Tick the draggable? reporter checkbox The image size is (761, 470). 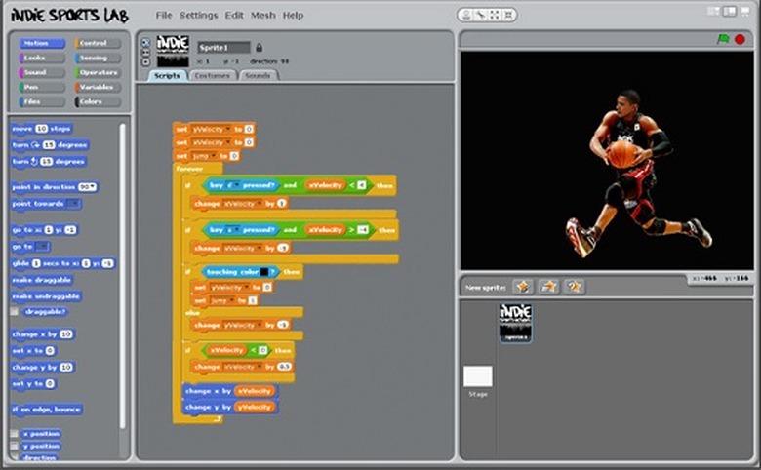[15, 312]
